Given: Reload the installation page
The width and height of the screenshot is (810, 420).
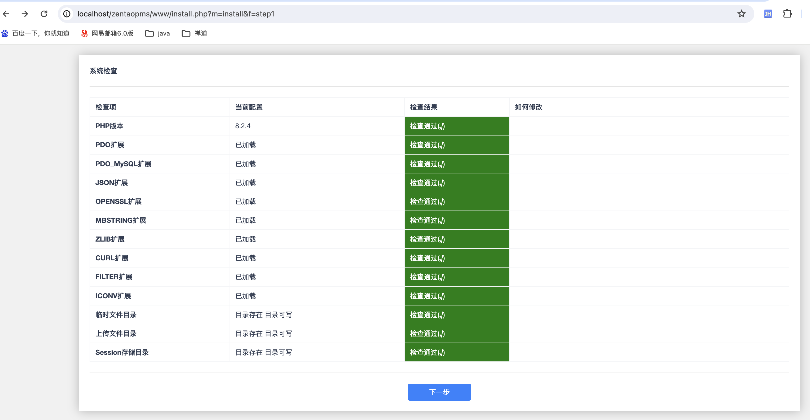Looking at the screenshot, I should coord(44,14).
